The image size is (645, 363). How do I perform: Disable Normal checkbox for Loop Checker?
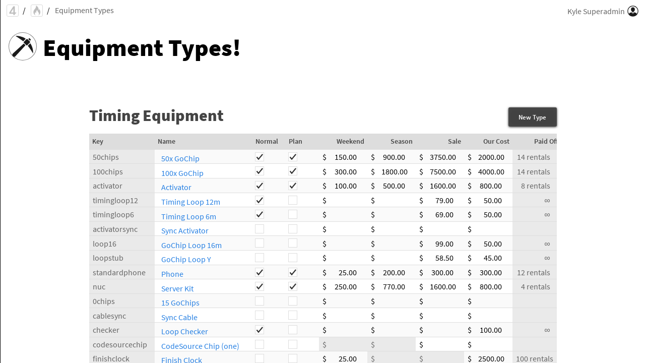[260, 330]
